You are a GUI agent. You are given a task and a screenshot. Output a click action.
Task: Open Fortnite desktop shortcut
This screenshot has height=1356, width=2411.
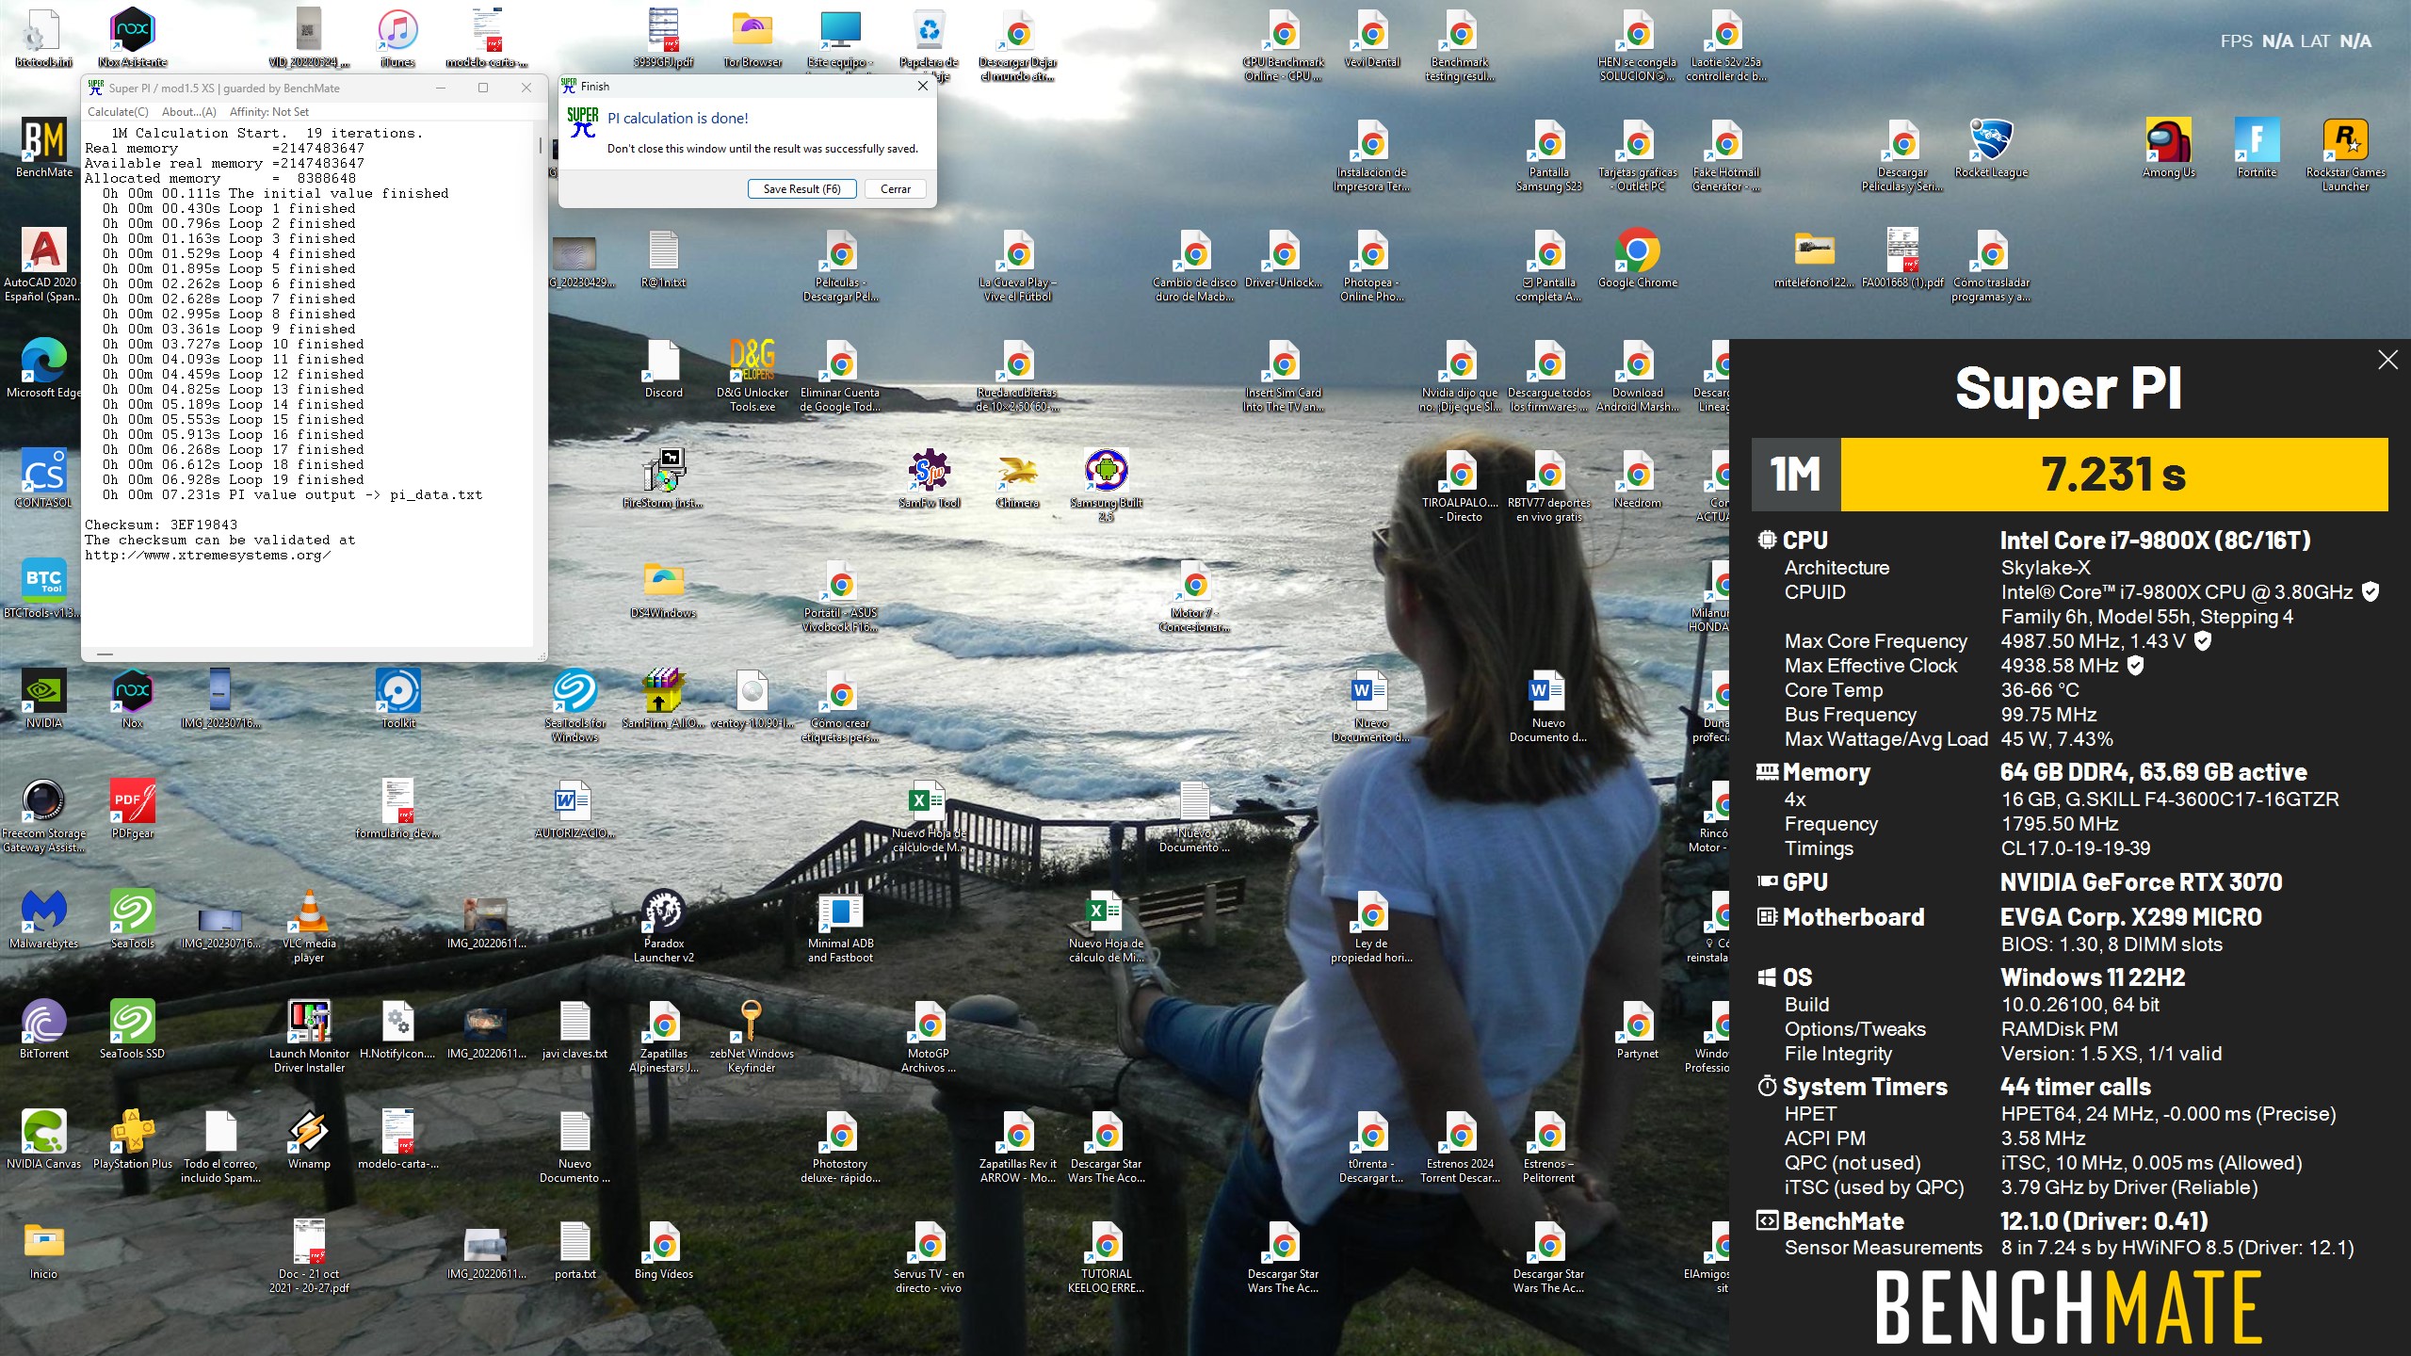point(2257,148)
